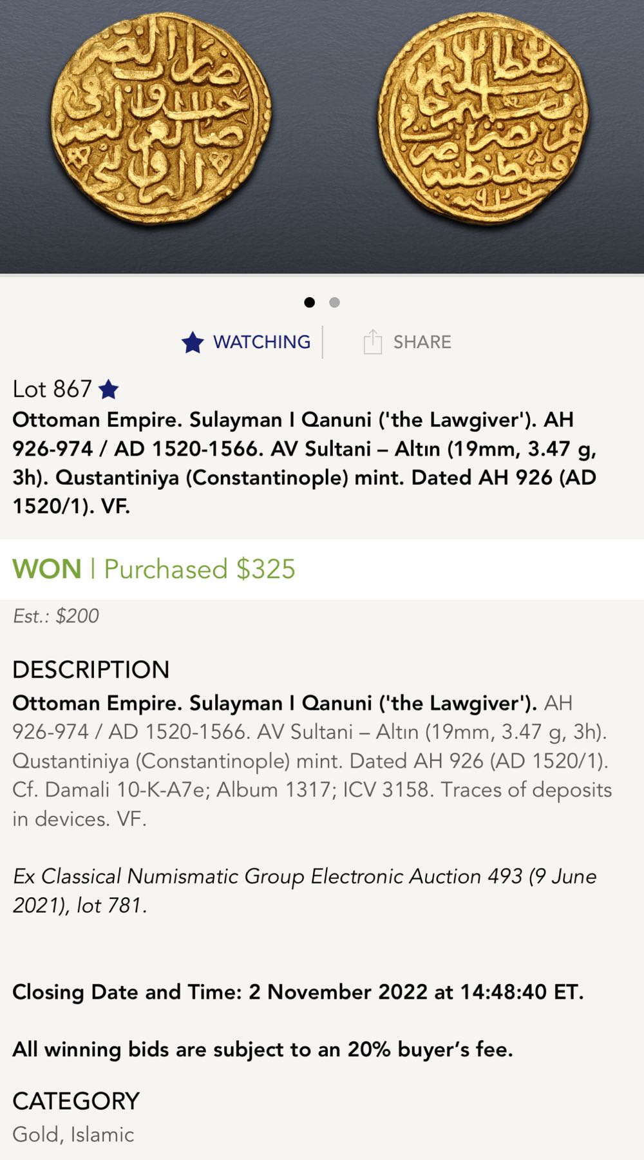The width and height of the screenshot is (644, 1160).
Task: Tap the Share upload icon
Action: [x=372, y=342]
